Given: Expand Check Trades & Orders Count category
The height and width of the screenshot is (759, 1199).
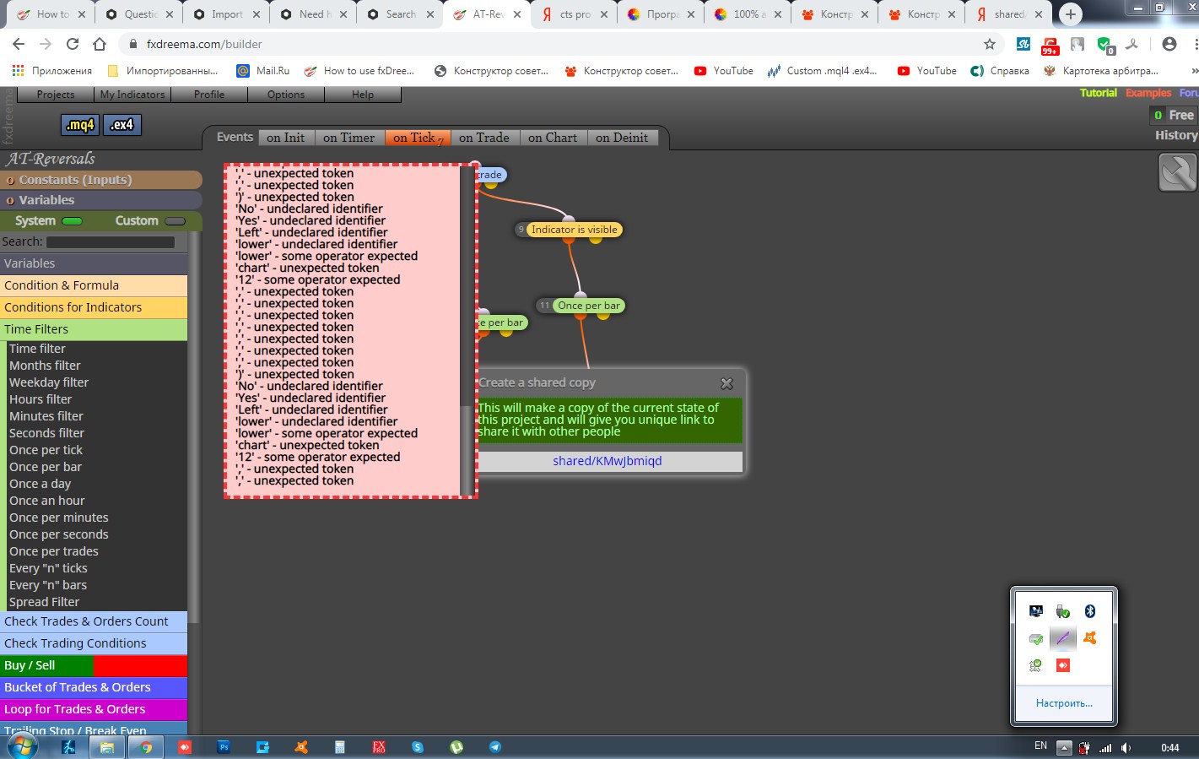Looking at the screenshot, I should pyautogui.click(x=94, y=621).
